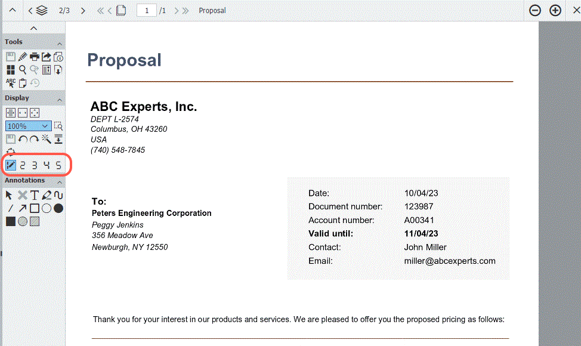Select the text annotation tool

tap(35, 195)
